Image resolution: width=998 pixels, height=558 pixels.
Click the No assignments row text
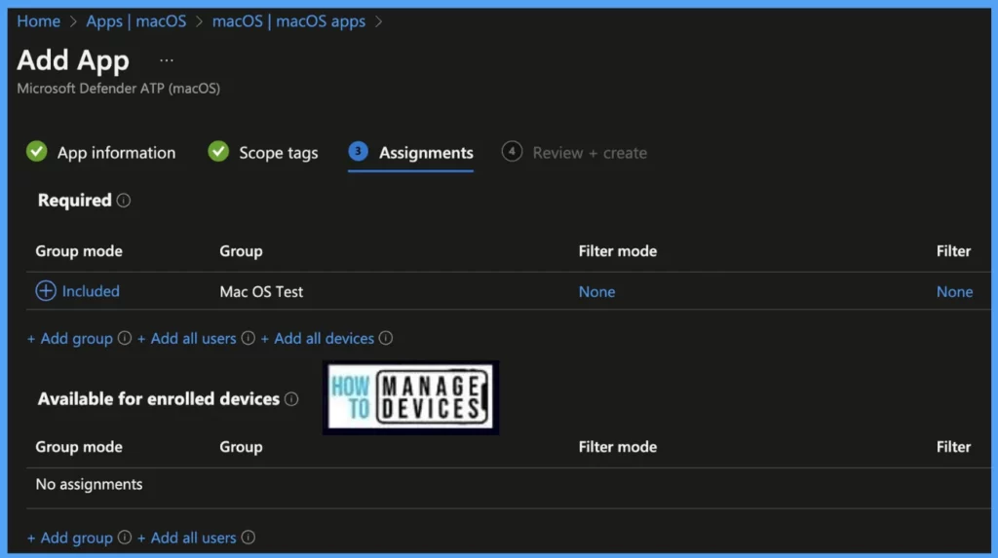pyautogui.click(x=89, y=484)
